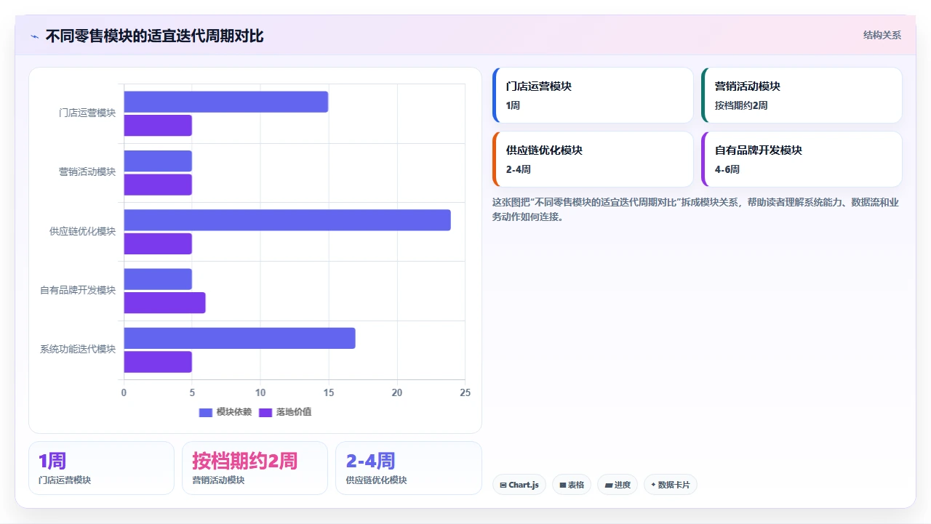Click the blue bar for 门店运营模块
The width and height of the screenshot is (931, 524).
coord(225,102)
